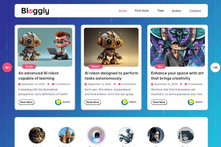Open the Bloggly logo home link

point(35,11)
